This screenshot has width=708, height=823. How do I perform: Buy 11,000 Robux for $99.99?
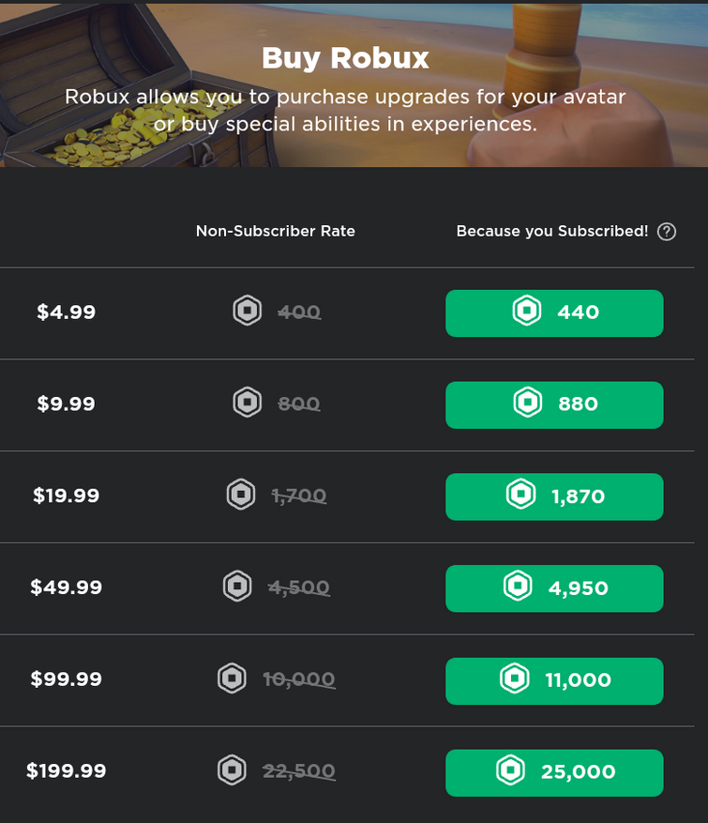click(554, 681)
